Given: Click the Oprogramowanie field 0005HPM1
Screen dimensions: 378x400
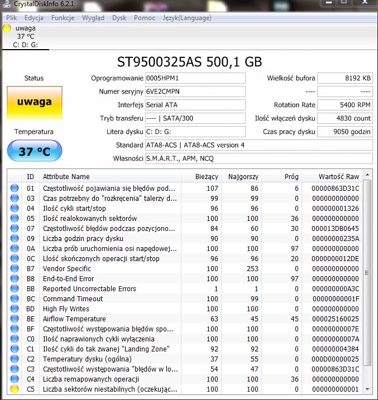Looking at the screenshot, I should click(195, 78).
